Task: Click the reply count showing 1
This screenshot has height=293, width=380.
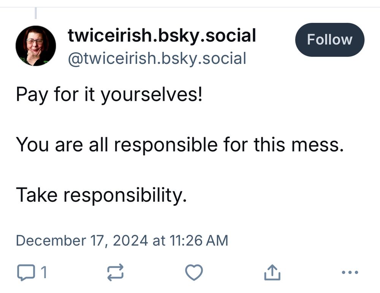Action: pyautogui.click(x=44, y=272)
